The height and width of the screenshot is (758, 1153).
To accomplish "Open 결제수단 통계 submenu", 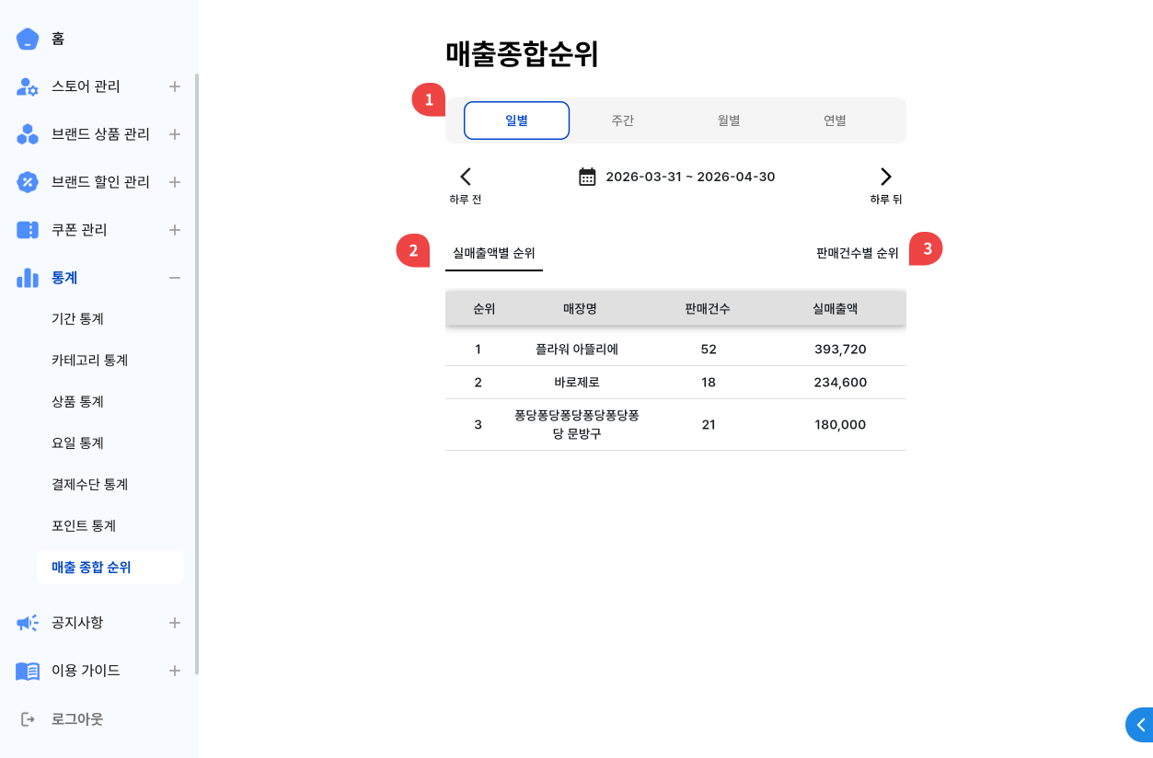I will 89,485.
